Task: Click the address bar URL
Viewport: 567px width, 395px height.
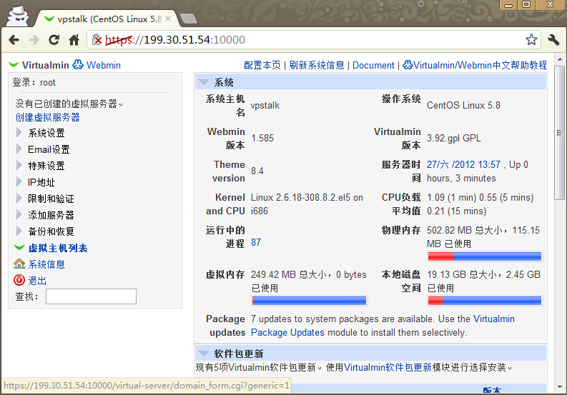Action: point(175,39)
